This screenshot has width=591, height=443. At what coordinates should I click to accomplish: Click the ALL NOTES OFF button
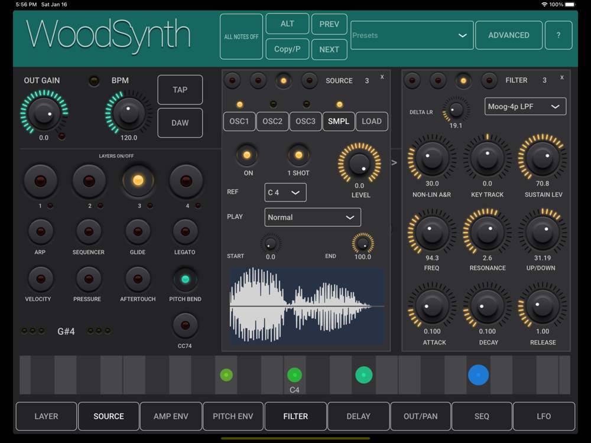(241, 37)
